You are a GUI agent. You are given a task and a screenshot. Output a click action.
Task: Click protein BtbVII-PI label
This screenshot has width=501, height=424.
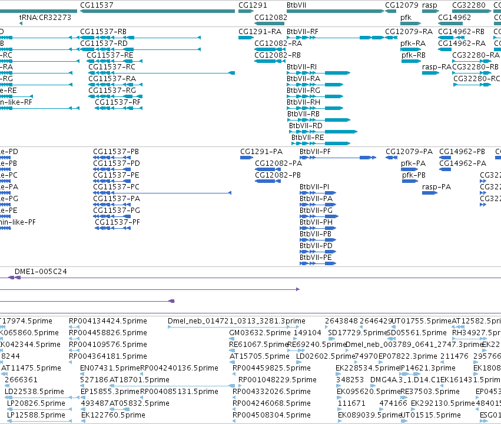point(314,187)
